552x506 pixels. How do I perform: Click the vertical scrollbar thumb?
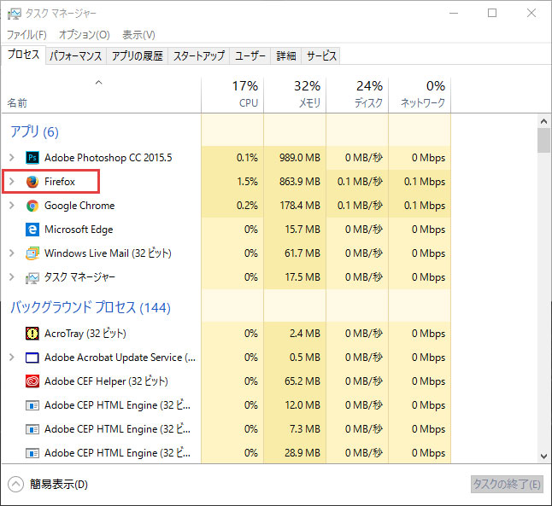[544, 140]
